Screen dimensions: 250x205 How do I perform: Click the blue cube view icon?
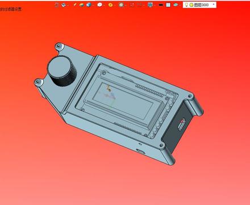[x=89, y=5]
